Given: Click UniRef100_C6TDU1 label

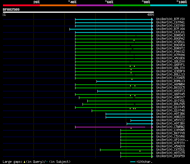Looking at the screenshot, I should [170, 150].
